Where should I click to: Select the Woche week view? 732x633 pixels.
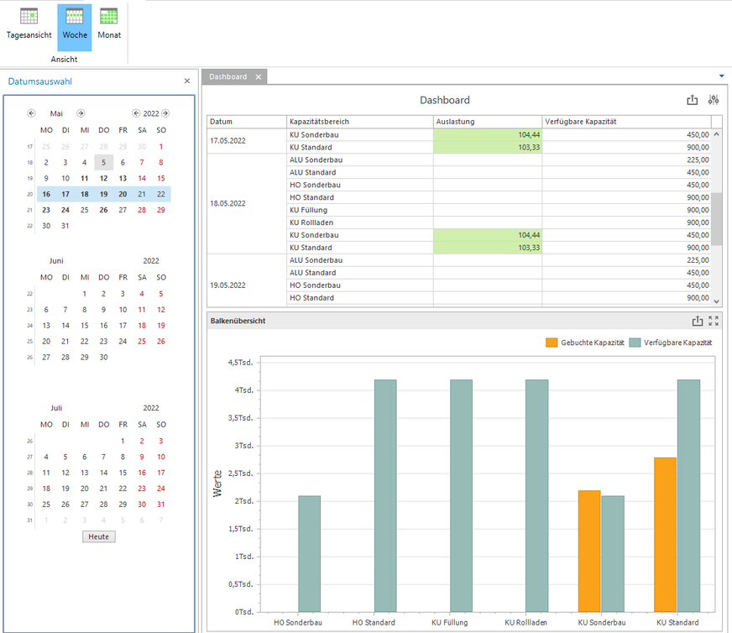(75, 24)
